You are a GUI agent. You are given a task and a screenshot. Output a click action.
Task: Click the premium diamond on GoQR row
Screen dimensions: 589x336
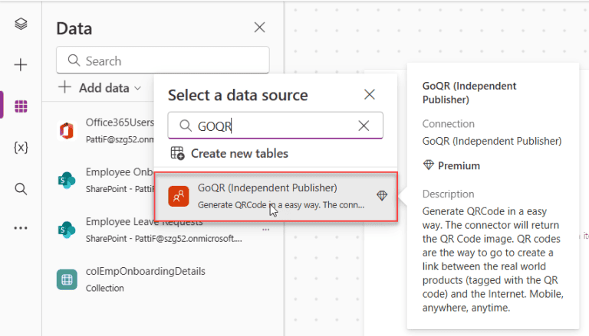(382, 195)
